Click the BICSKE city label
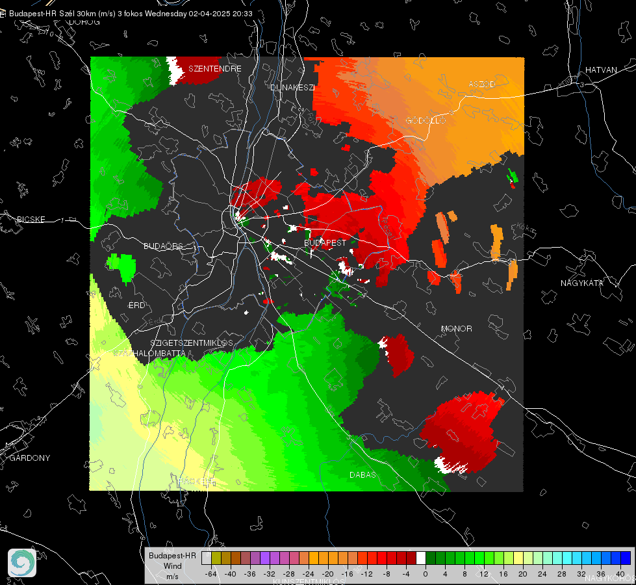Screen dimensions: 636x585 click(31, 219)
